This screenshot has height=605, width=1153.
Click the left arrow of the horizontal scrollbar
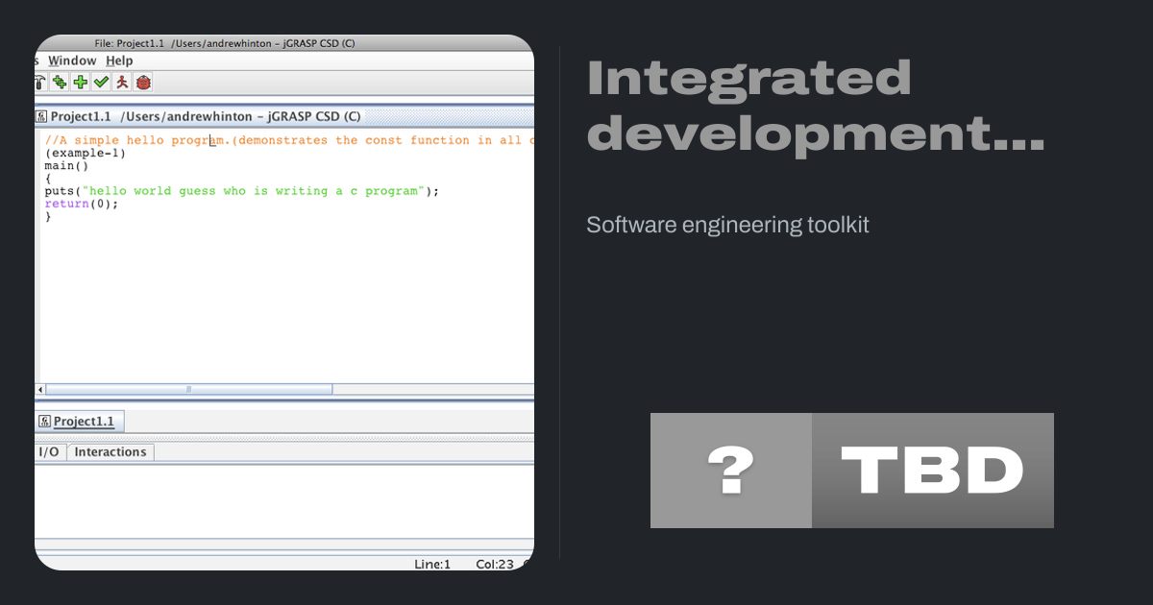40,390
